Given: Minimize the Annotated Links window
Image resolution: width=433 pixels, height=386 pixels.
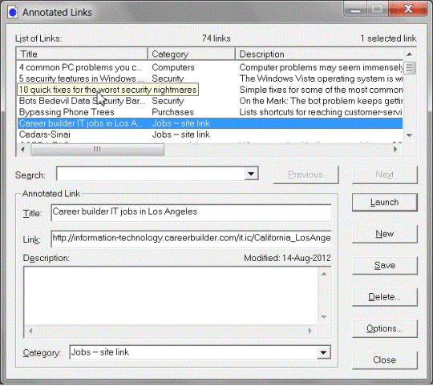Looking at the screenshot, I should point(355,10).
